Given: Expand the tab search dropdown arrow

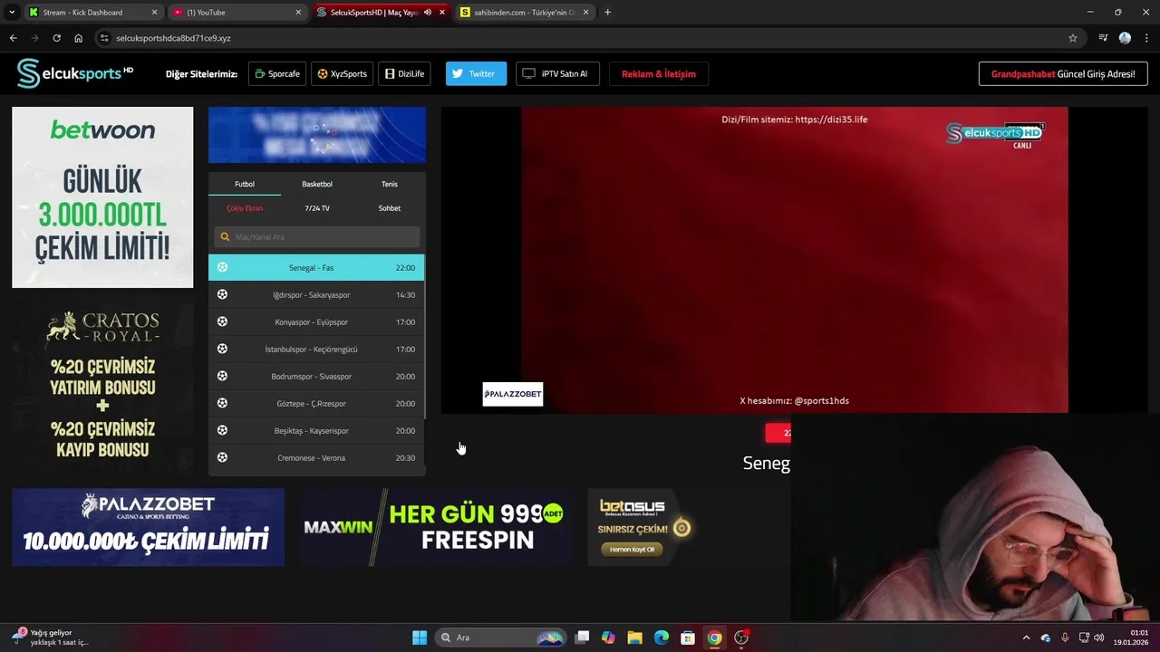Looking at the screenshot, I should (x=12, y=13).
